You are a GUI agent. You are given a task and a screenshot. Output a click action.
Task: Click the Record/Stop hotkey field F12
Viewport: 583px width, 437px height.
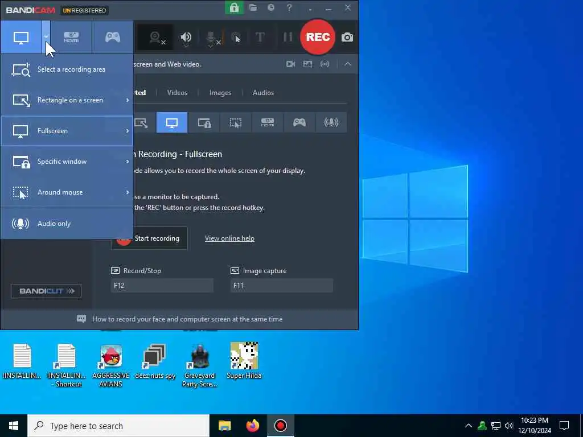tap(162, 286)
